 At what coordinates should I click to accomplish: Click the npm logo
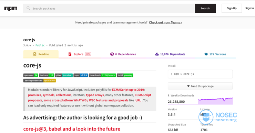pyautogui.click(x=11, y=9)
